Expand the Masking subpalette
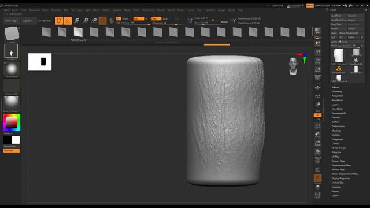Image resolution: width=370 pixels, height=208 pixels. [x=336, y=131]
